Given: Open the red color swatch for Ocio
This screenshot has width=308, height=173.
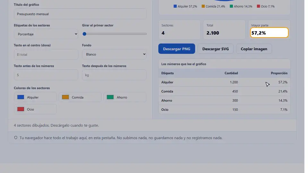Looking at the screenshot, I should point(21,109).
